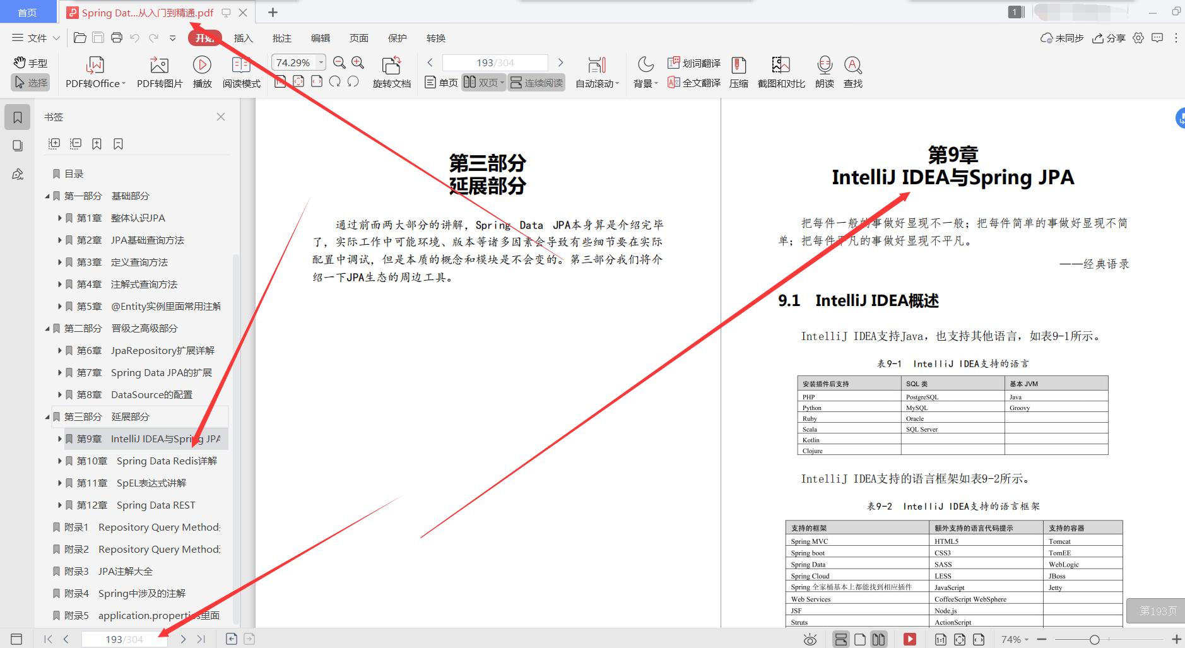
Task: Click the PDF转Office conversion icon
Action: click(95, 65)
